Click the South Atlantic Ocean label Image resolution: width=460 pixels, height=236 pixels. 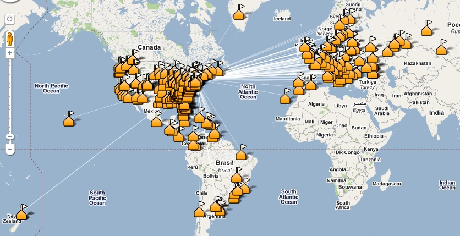tap(289, 197)
